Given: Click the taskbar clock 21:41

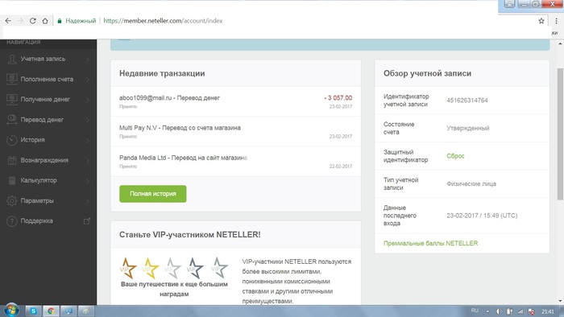Looking at the screenshot, I should click(x=547, y=311).
